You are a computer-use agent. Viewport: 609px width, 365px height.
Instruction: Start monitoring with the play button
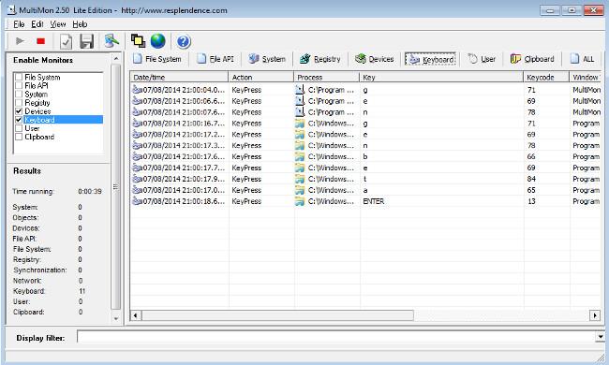[x=20, y=41]
